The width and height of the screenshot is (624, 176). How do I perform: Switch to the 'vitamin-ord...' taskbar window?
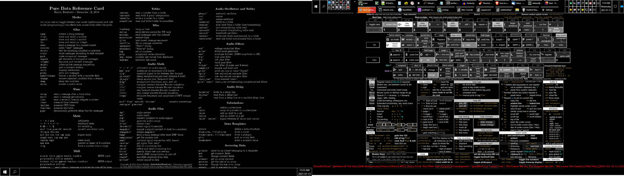387,10
